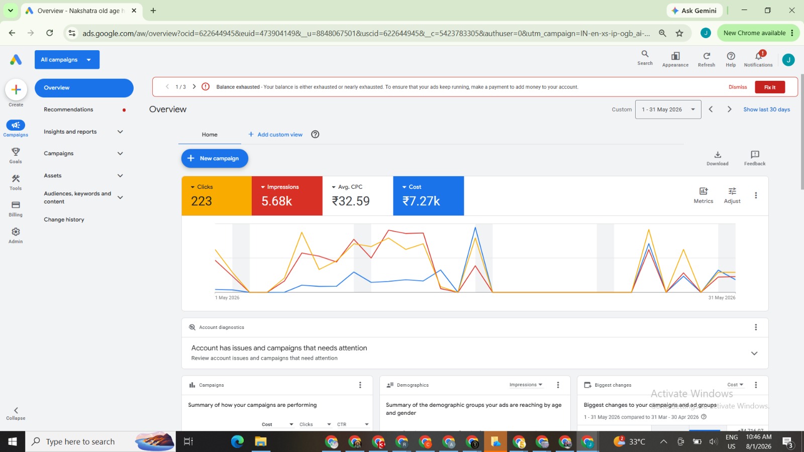
Task: Click the Fix it button
Action: pos(770,87)
